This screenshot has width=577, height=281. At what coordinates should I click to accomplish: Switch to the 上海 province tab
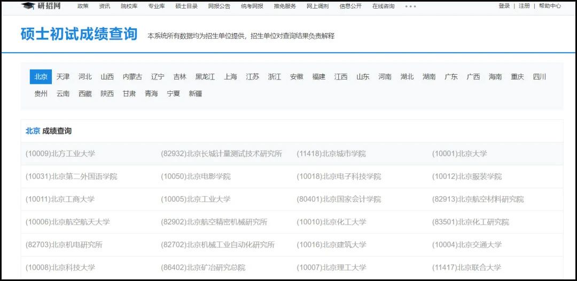[x=230, y=77]
